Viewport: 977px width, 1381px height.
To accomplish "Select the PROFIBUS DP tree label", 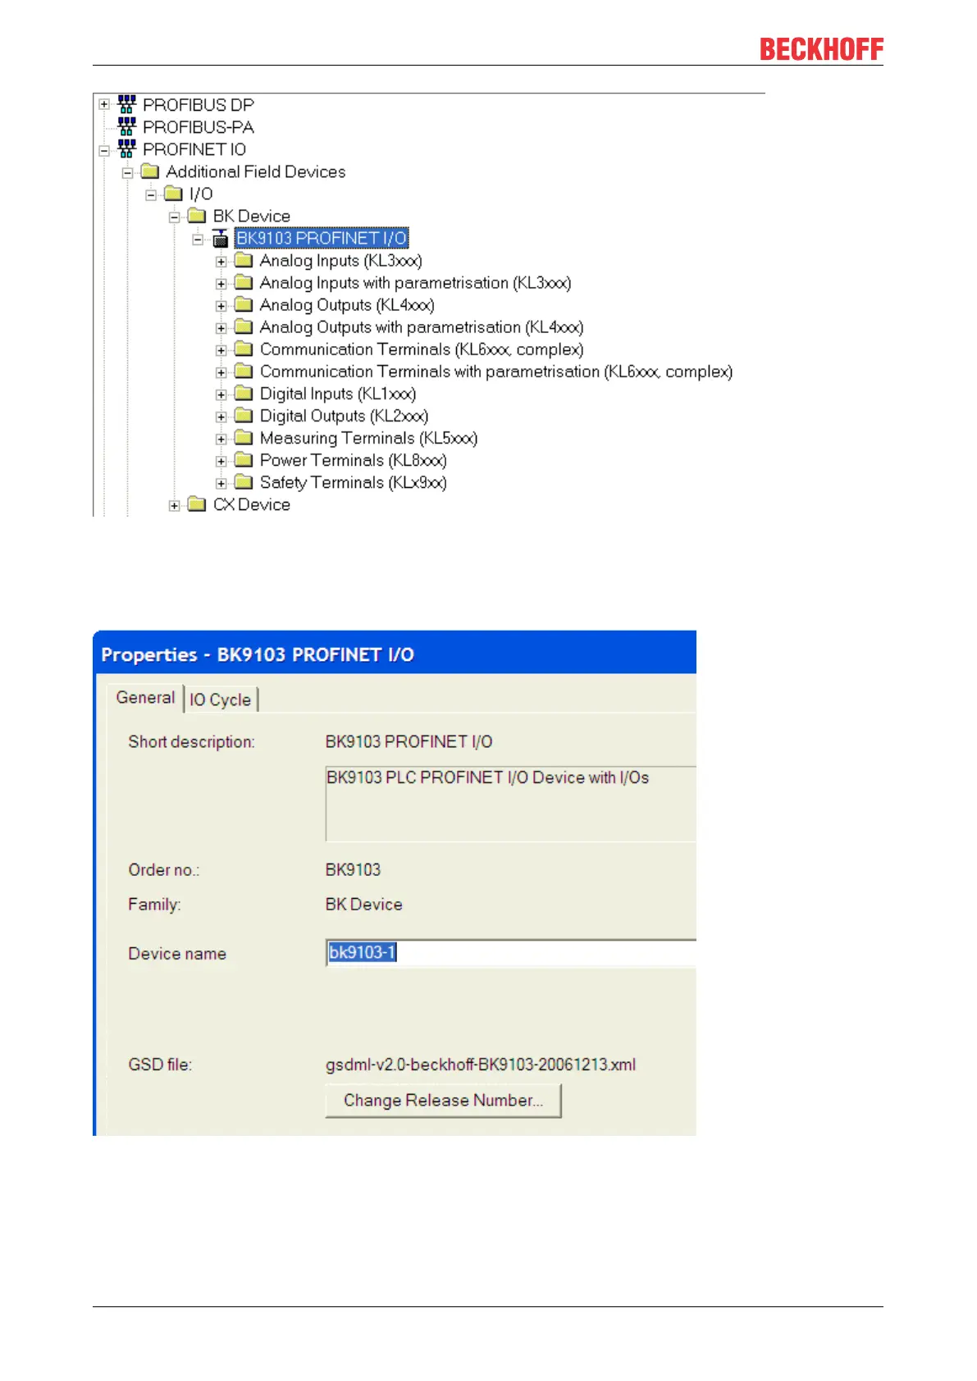I will (199, 105).
